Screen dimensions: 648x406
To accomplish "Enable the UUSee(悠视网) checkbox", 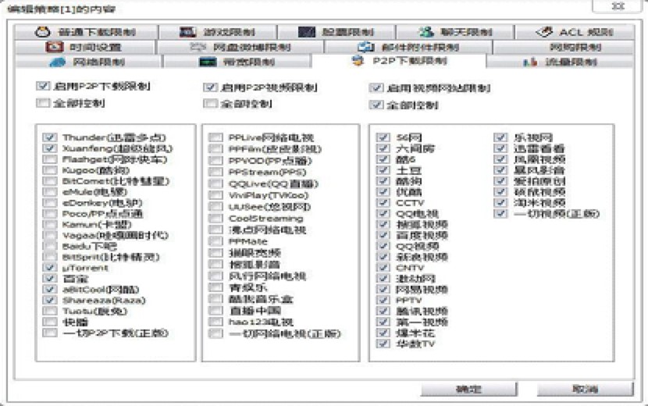I will point(215,207).
